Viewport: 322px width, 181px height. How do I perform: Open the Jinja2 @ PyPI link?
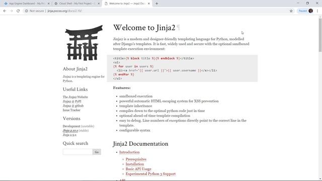(72, 102)
